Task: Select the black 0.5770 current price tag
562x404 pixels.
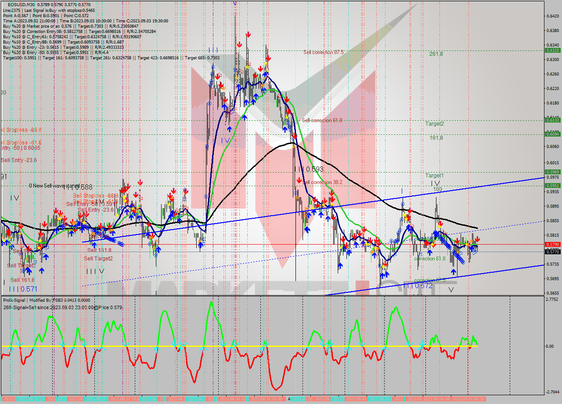Action: coord(552,252)
